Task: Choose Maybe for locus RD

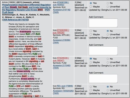Action: tap(91, 90)
